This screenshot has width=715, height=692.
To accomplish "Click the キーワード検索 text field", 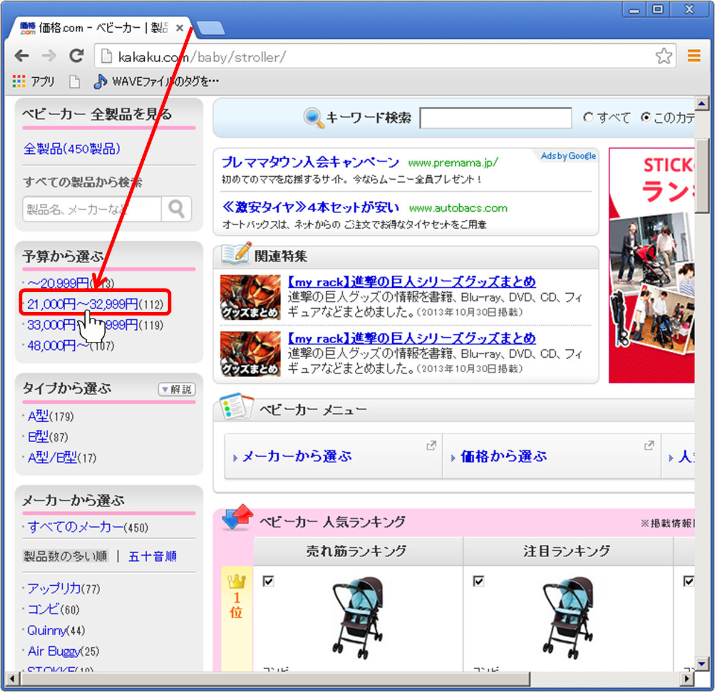I will (495, 118).
